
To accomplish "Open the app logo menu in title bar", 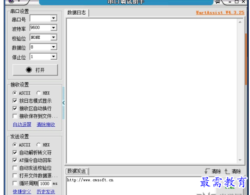I will (x=11, y=1).
